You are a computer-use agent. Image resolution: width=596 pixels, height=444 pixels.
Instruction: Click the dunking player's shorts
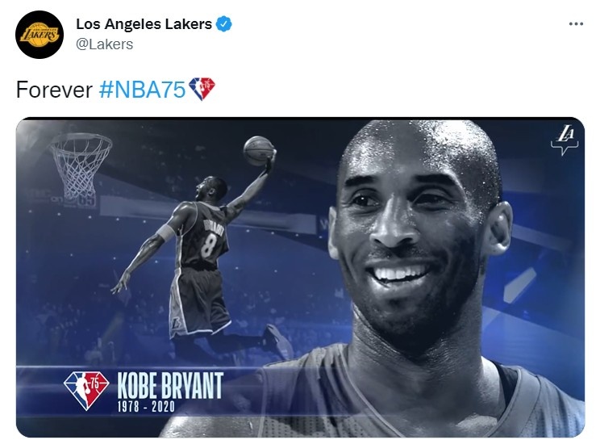pos(198,300)
